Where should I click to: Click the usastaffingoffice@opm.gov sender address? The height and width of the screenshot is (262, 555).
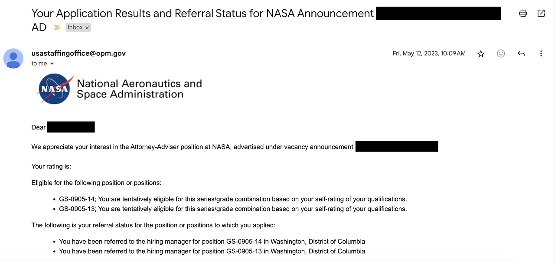coord(78,53)
